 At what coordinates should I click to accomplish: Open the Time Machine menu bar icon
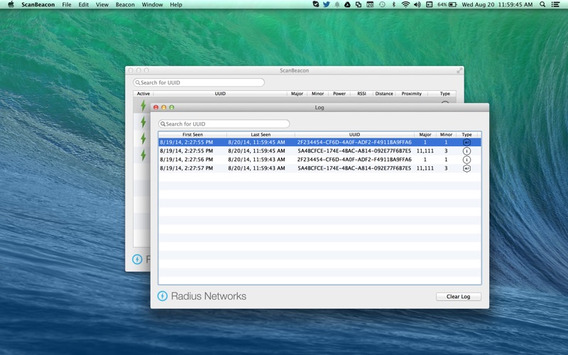382,5
